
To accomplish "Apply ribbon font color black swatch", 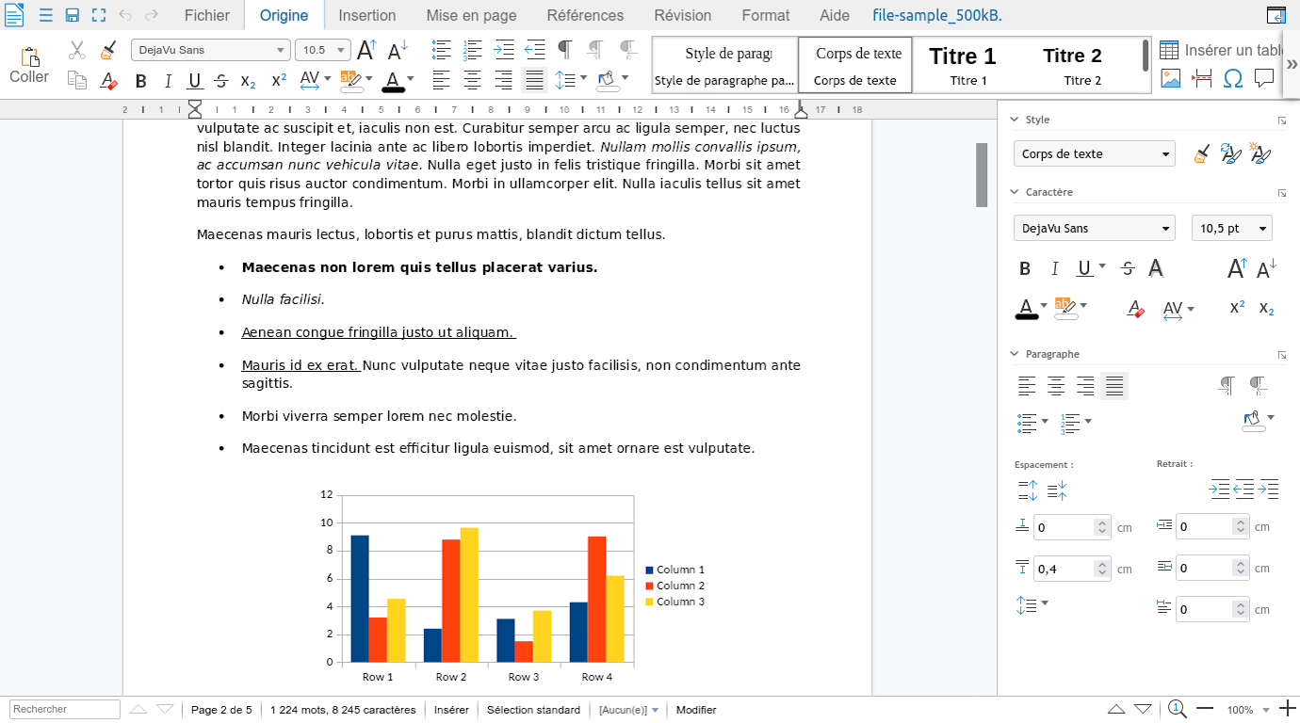I will click(x=394, y=81).
